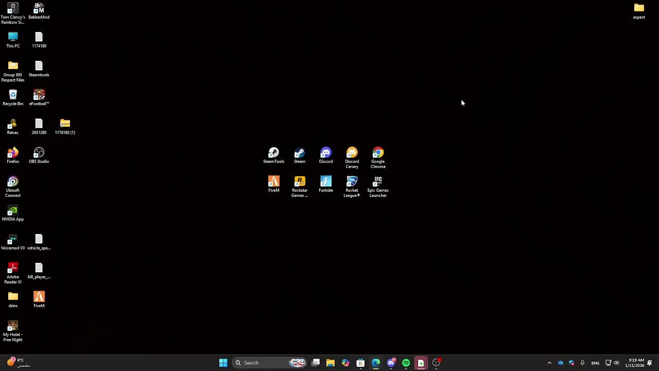
Task: Open the clock showing 9:19 AM
Action: (x=634, y=363)
